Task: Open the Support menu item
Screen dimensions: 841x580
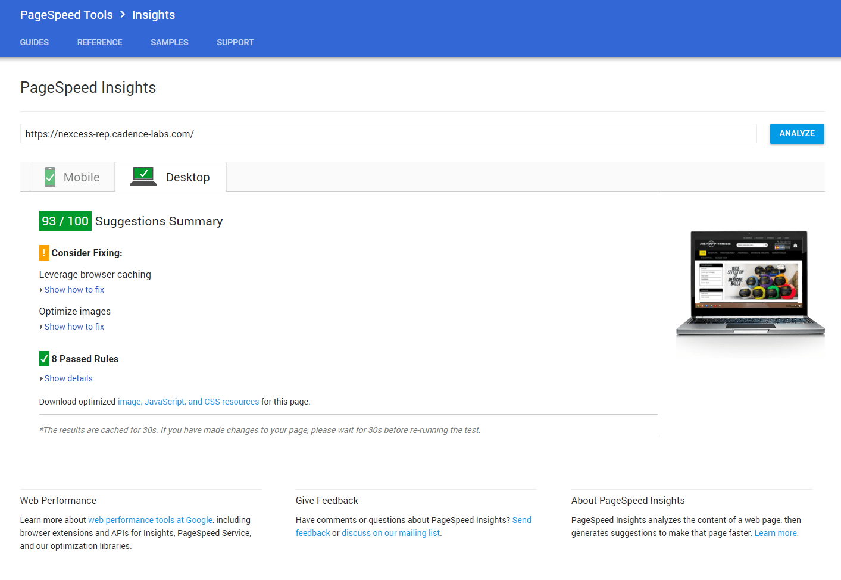Action: click(x=235, y=42)
